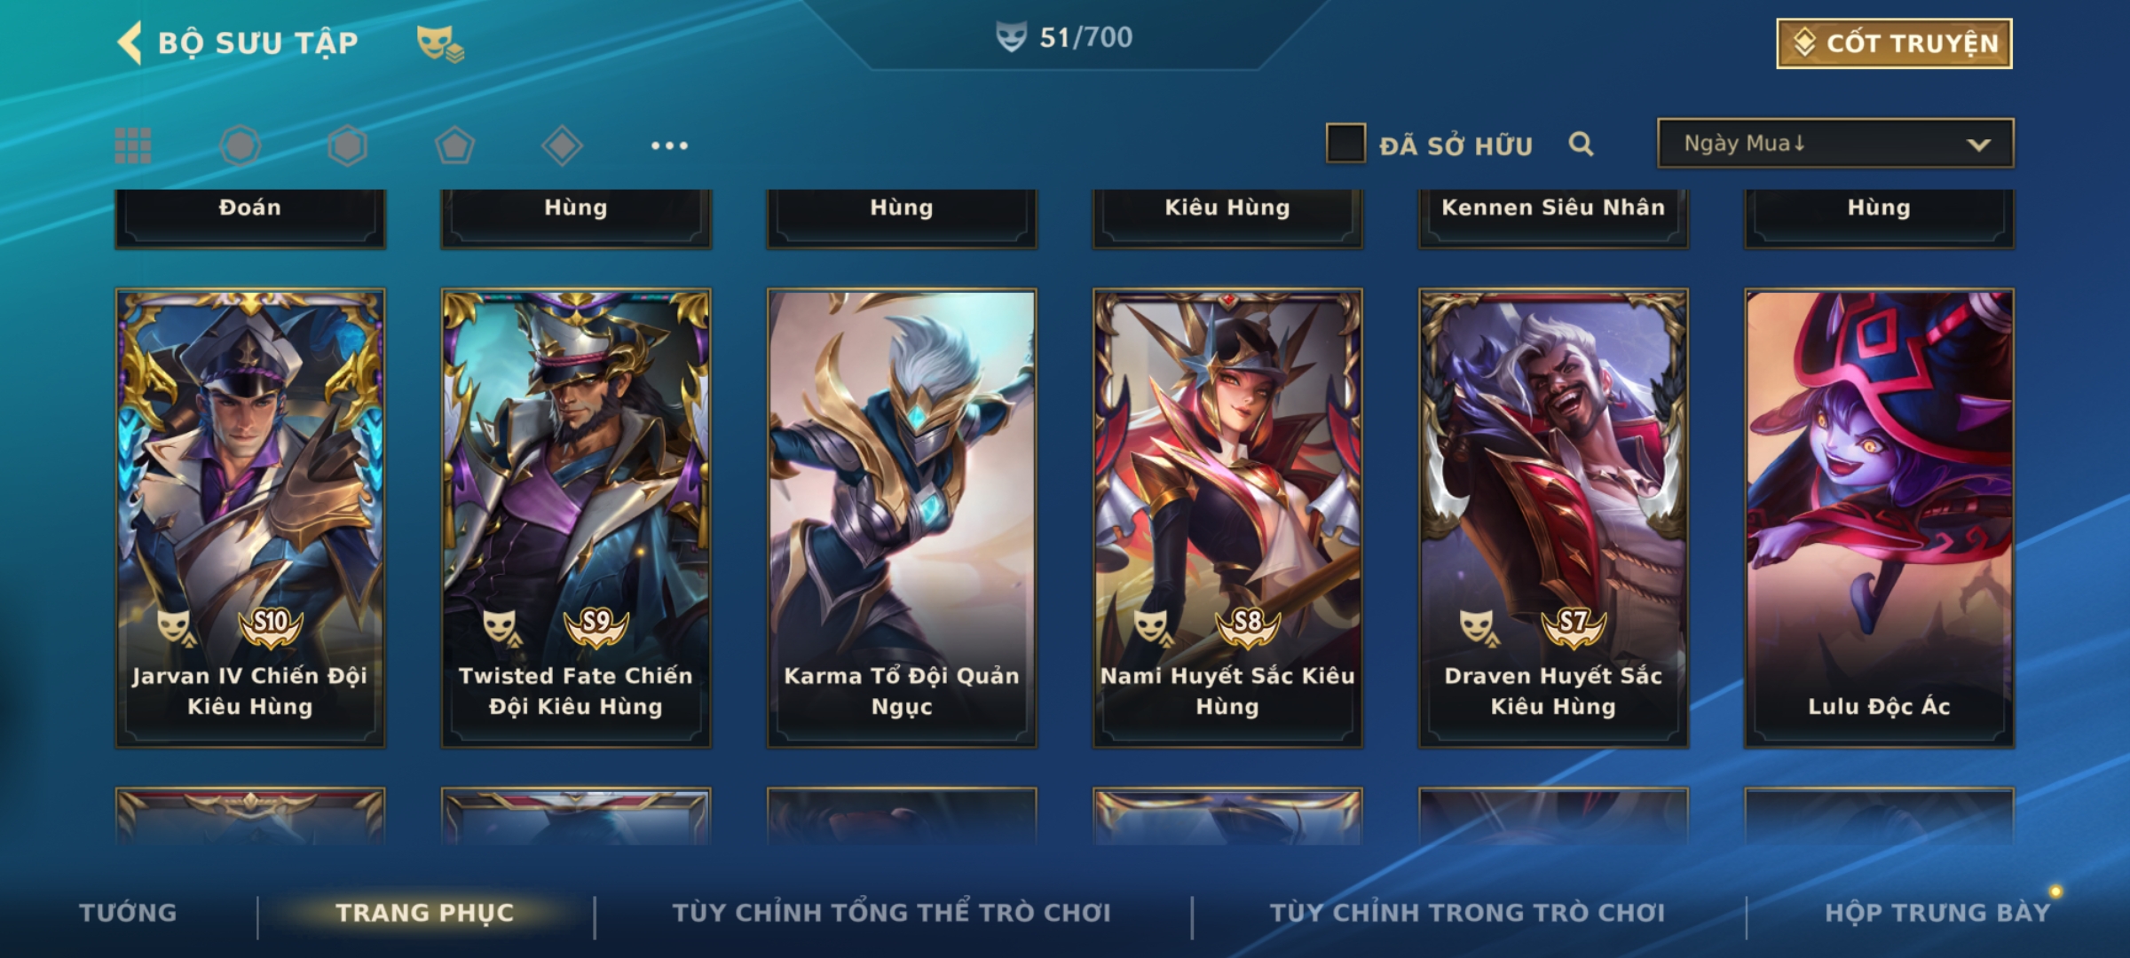The height and width of the screenshot is (958, 2130).
Task: Select the all-skins grid filter icon
Action: click(133, 145)
